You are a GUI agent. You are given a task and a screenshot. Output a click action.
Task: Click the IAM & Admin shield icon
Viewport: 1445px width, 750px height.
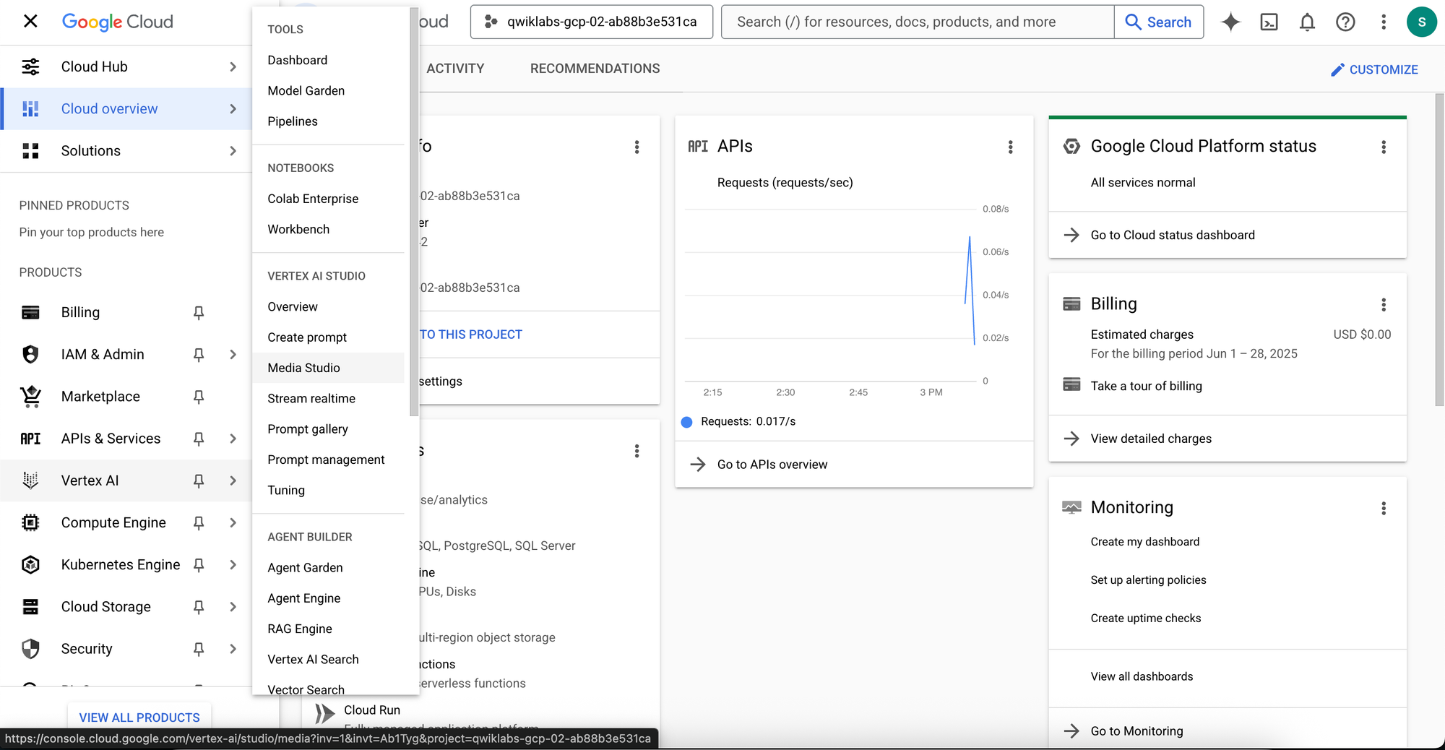coord(30,355)
